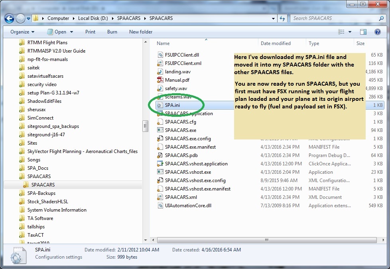
Task: Expand the Open button dropdown arrow
Action: click(x=72, y=32)
